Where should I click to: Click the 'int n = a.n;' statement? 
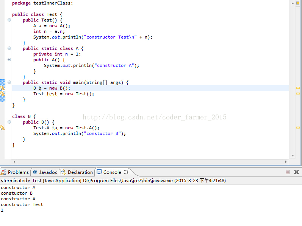pos(49,31)
